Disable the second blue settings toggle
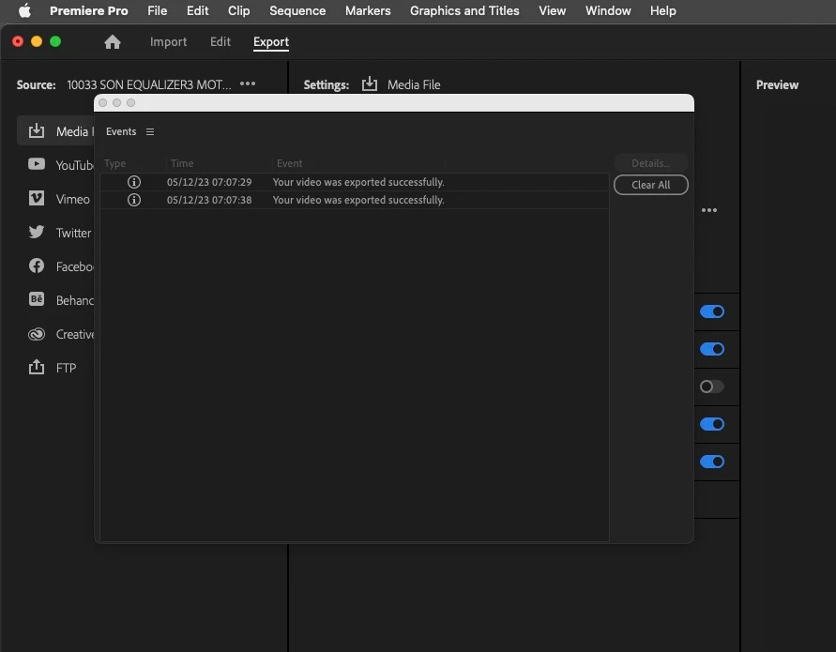This screenshot has width=836, height=652. click(x=712, y=349)
